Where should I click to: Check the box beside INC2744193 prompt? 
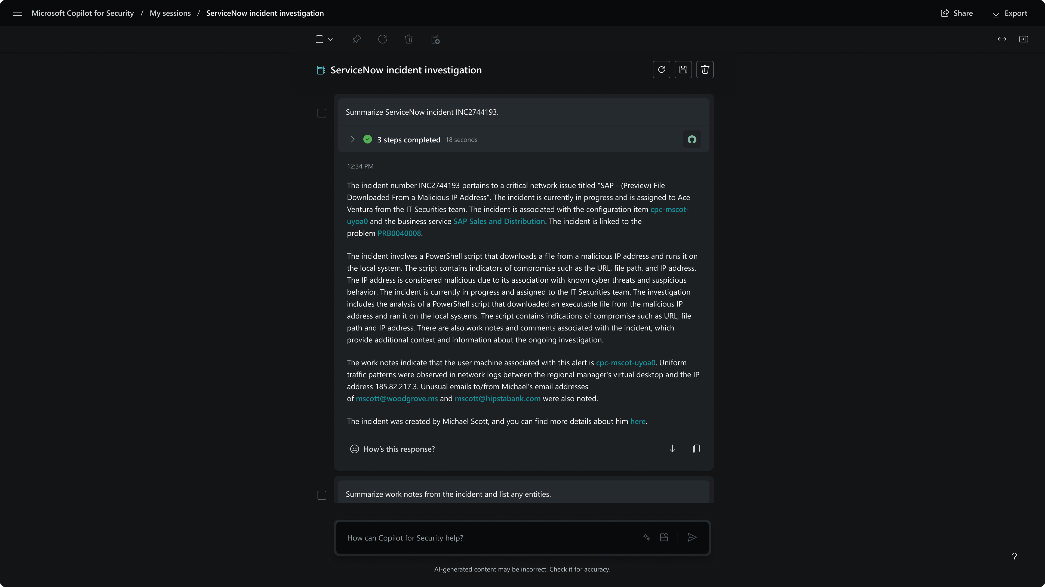coord(322,113)
